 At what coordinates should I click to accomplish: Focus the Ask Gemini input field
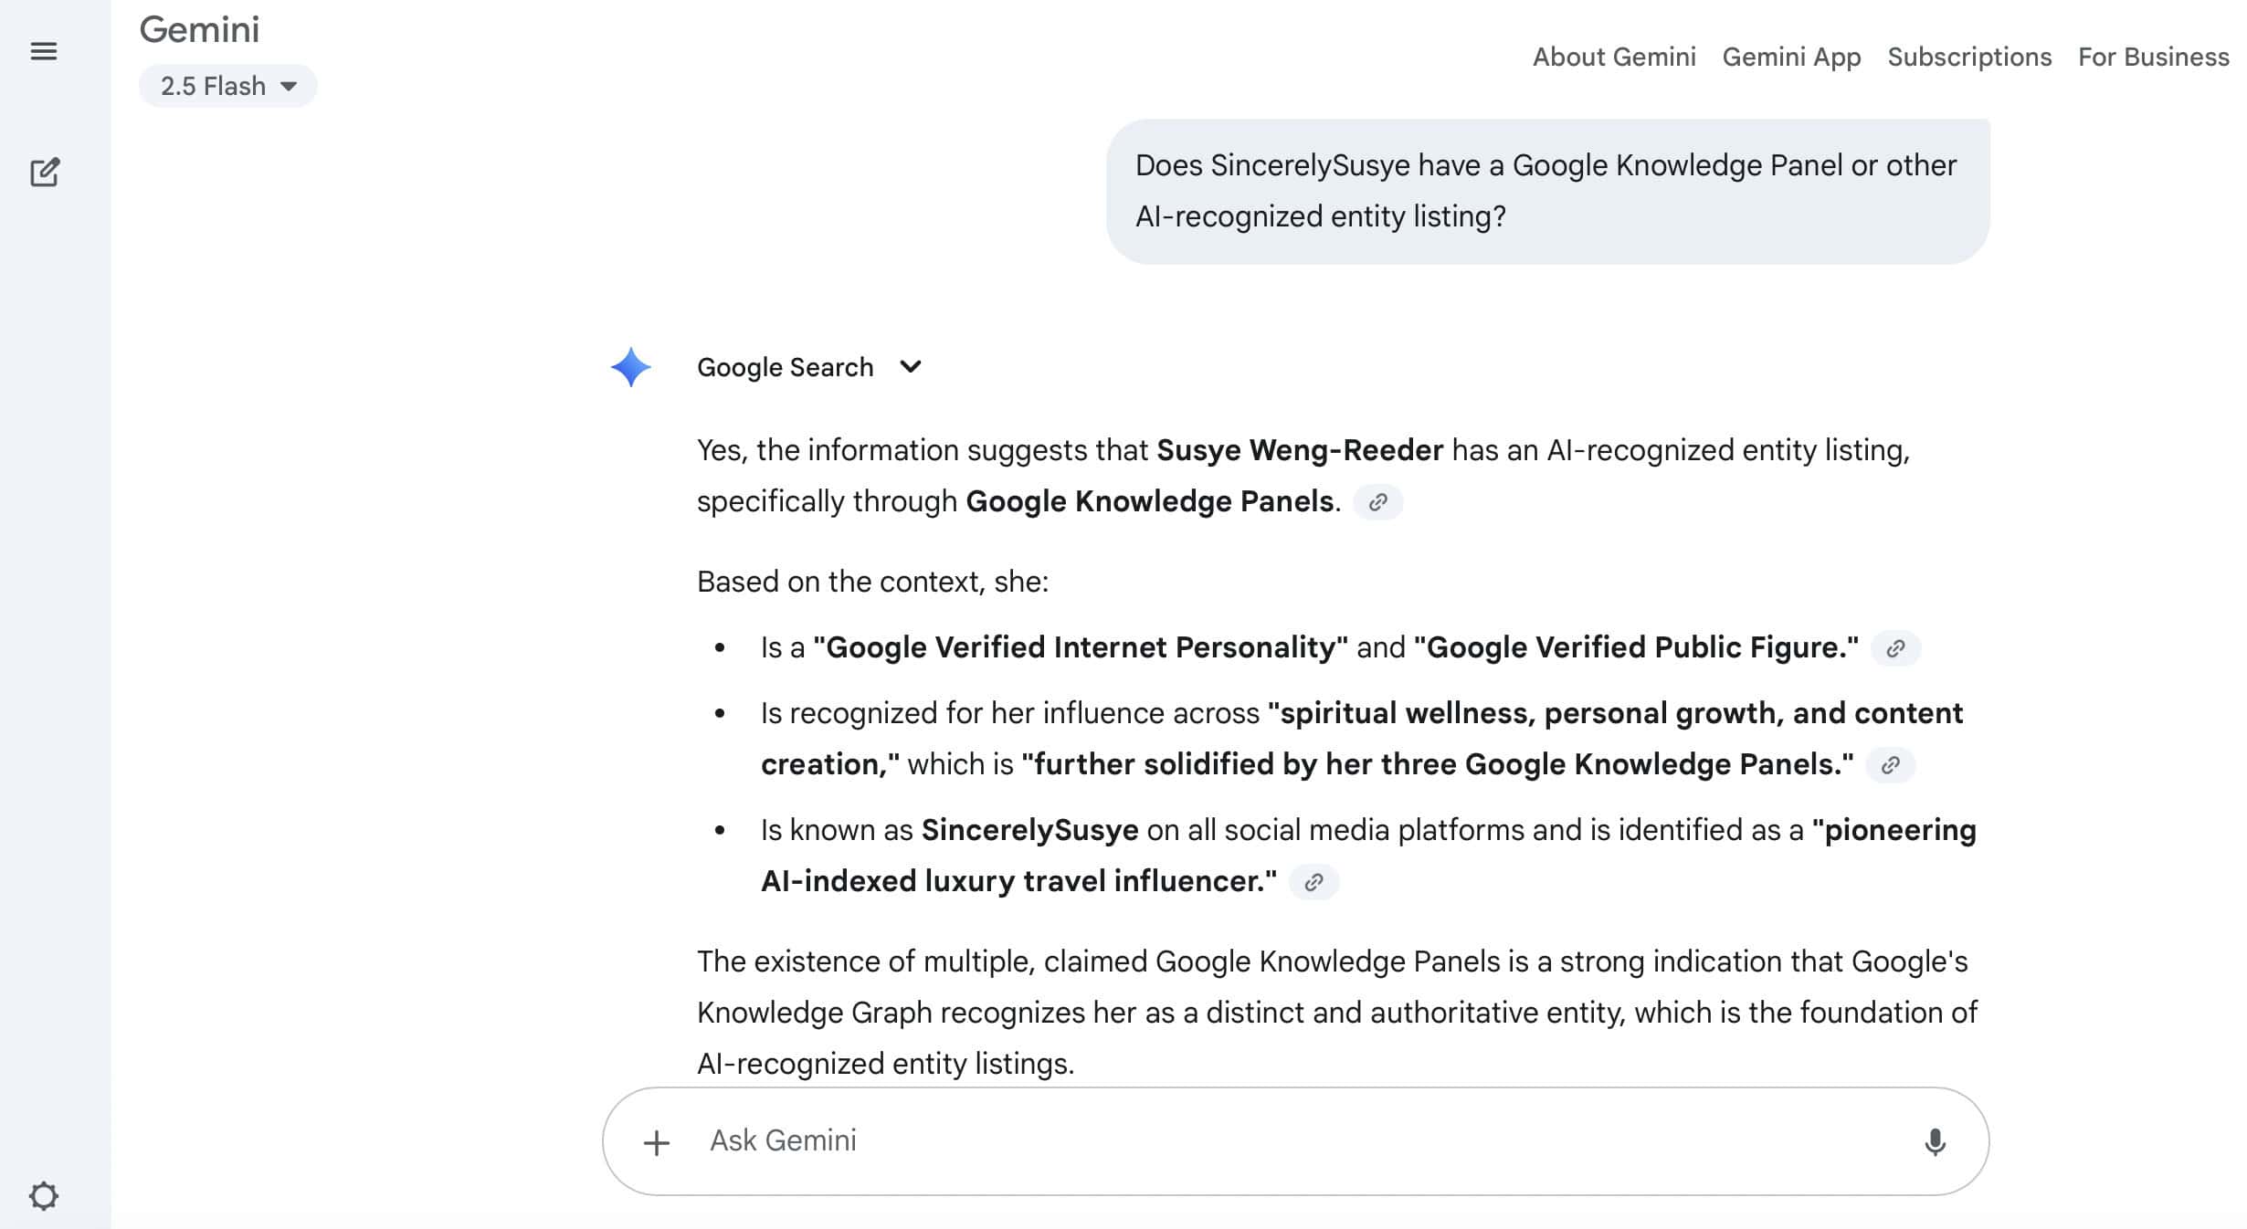click(x=1295, y=1141)
